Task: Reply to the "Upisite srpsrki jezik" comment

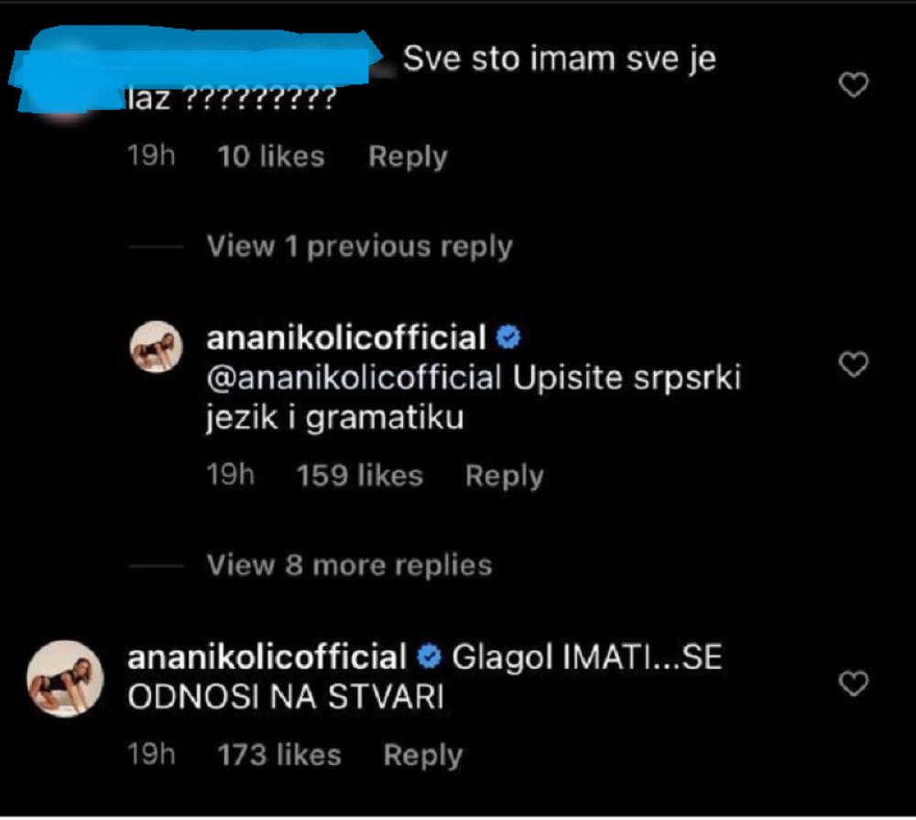Action: coord(504,476)
